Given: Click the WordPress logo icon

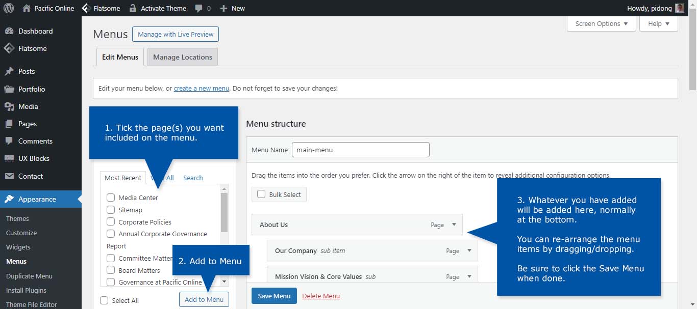Looking at the screenshot, I should (x=9, y=8).
